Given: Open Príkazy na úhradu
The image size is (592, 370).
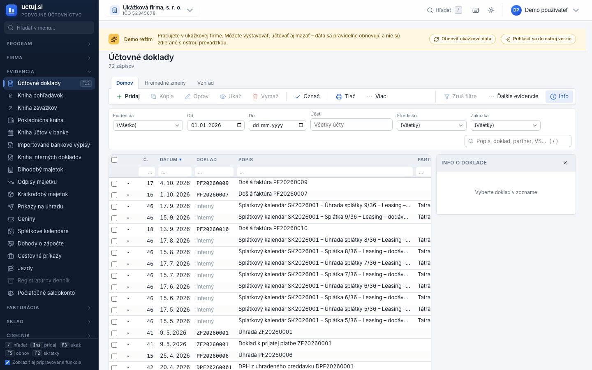Looking at the screenshot, I should coord(49,206).
